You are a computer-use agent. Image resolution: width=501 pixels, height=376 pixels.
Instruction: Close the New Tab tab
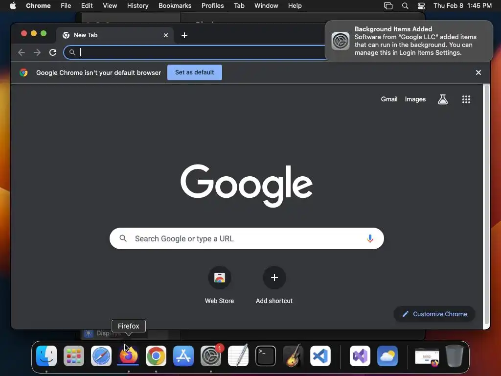pos(165,35)
